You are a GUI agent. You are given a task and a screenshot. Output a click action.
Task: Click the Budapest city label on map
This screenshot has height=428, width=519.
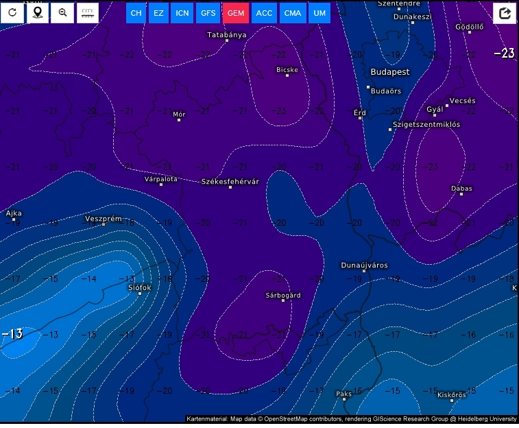point(389,72)
